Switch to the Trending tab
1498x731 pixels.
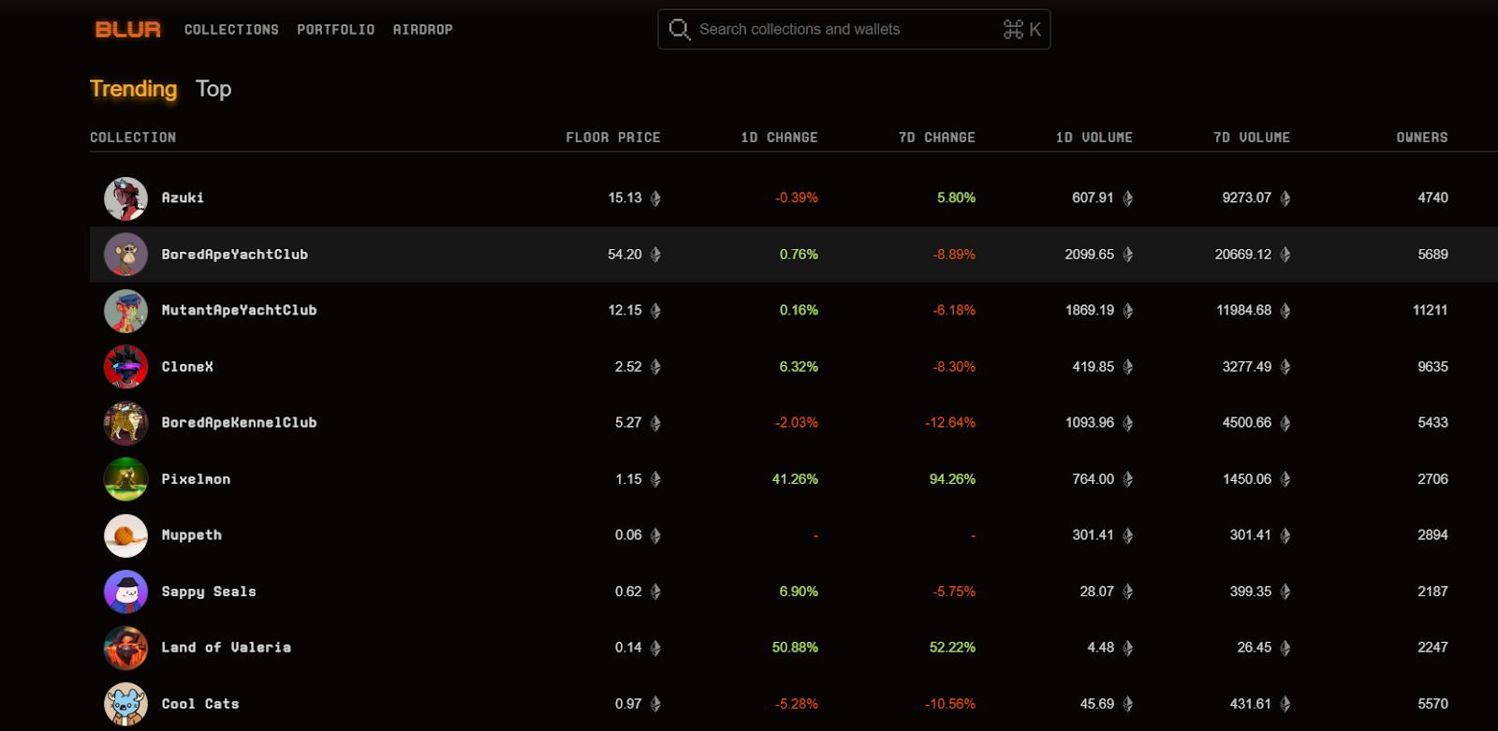tap(133, 89)
